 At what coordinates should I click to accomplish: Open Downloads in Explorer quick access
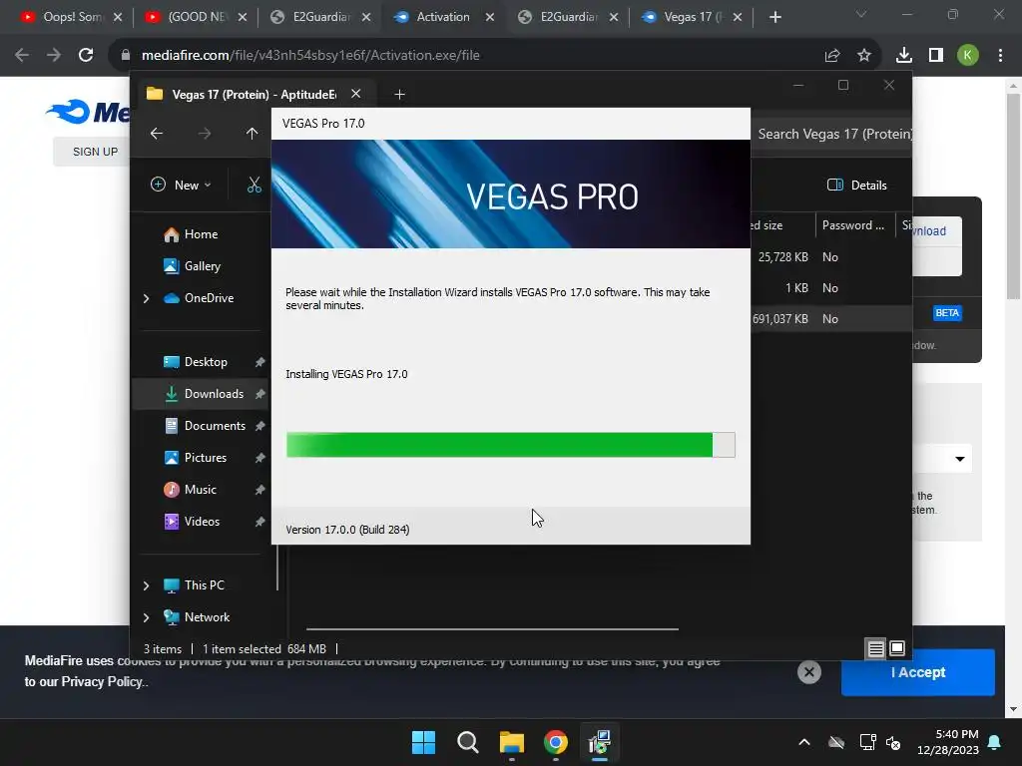point(201,394)
